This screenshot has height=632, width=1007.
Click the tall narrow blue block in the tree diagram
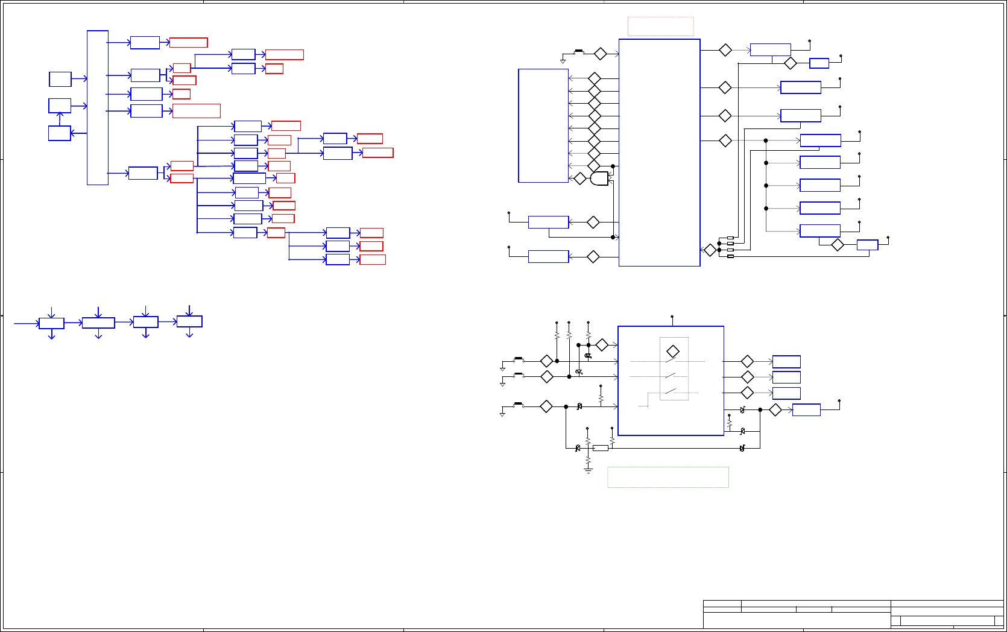(x=98, y=107)
